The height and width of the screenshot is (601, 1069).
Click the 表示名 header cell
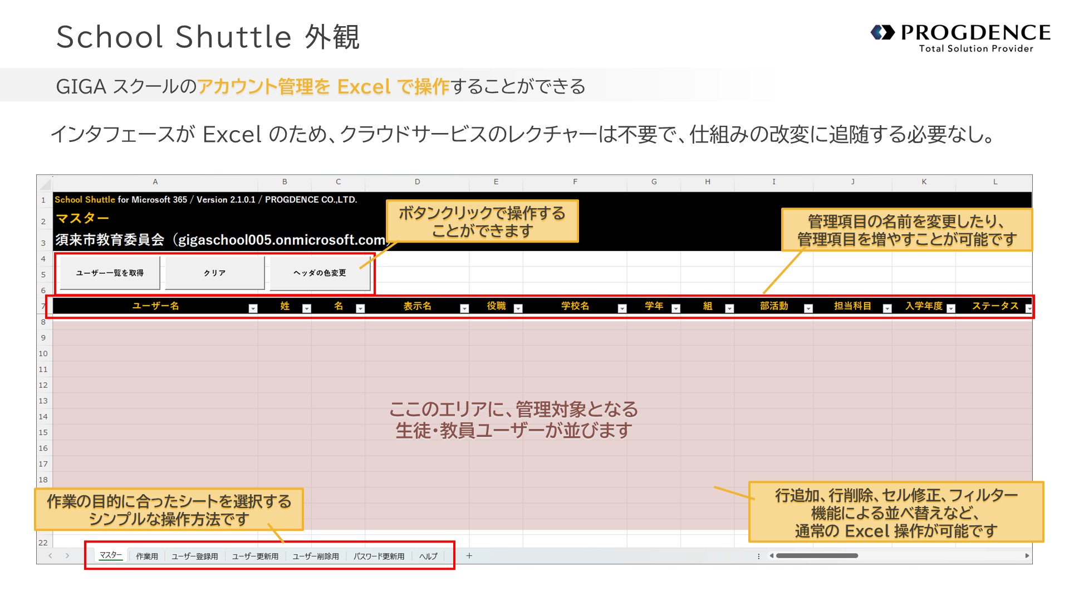point(417,306)
